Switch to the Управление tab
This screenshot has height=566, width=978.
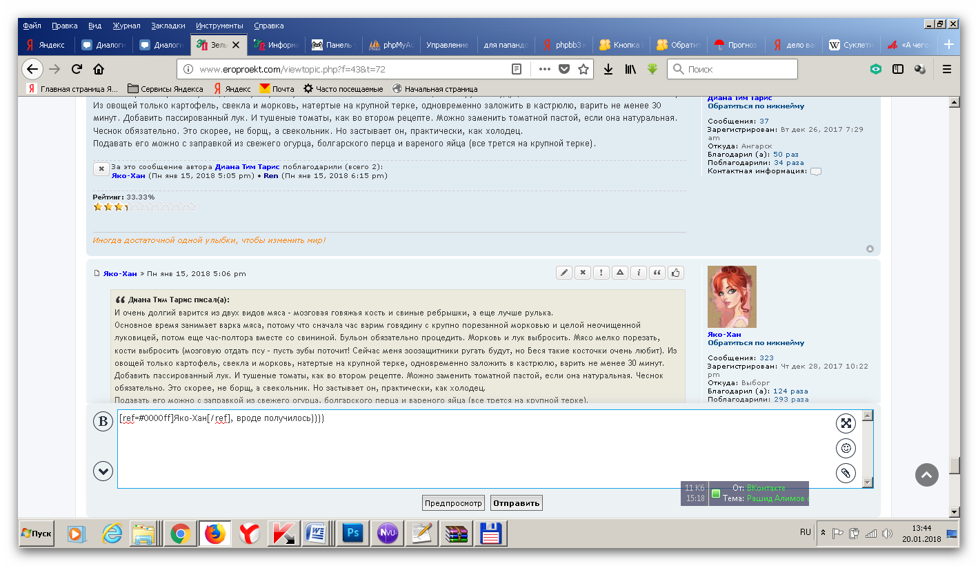tap(449, 45)
